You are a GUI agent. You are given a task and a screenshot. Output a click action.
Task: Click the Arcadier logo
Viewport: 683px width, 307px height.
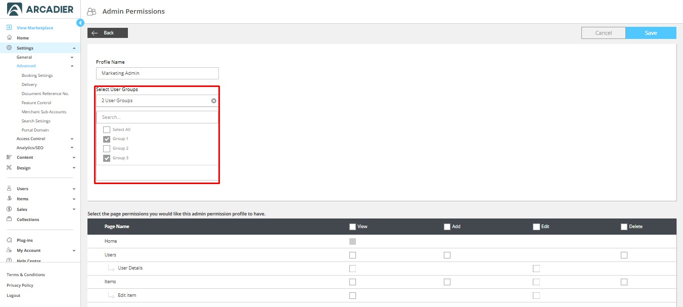point(40,9)
